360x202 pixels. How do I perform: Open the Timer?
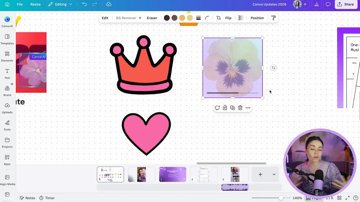(47, 198)
